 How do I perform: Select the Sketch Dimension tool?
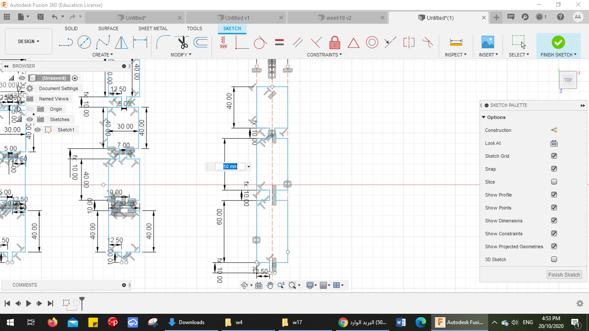click(140, 42)
